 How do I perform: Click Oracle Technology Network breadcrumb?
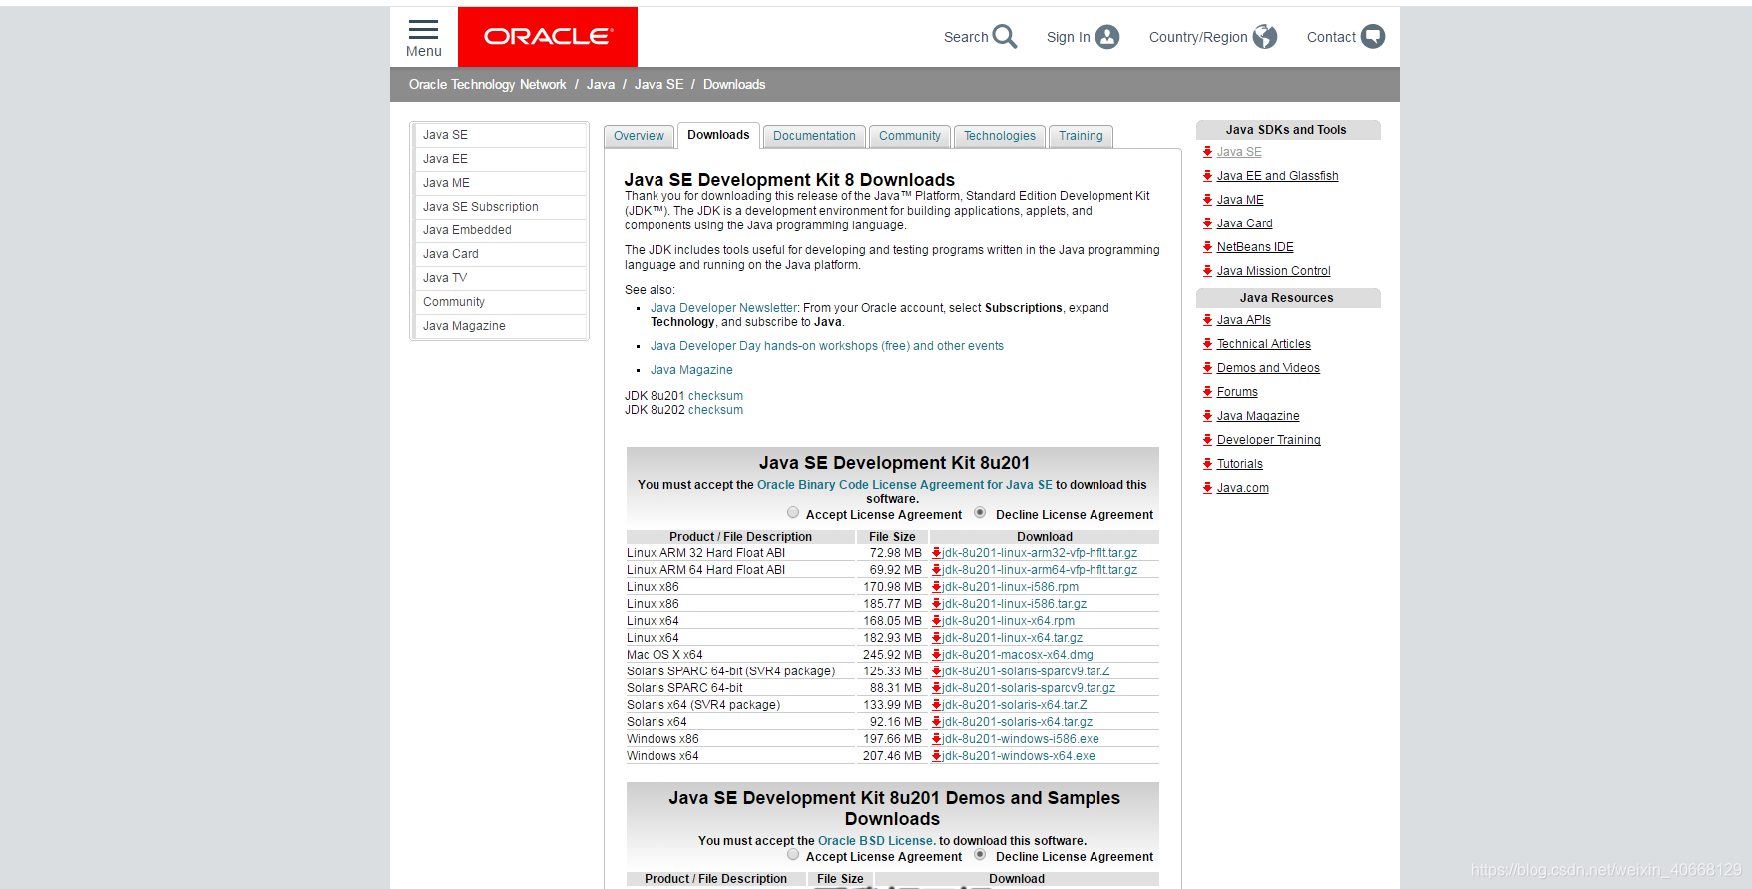(487, 85)
